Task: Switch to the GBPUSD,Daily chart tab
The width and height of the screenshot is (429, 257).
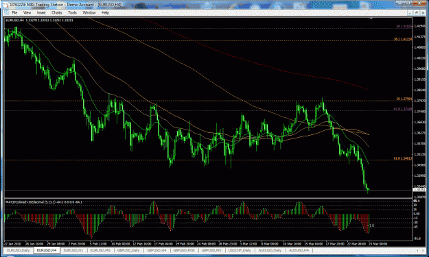Action: pyautogui.click(x=128, y=250)
